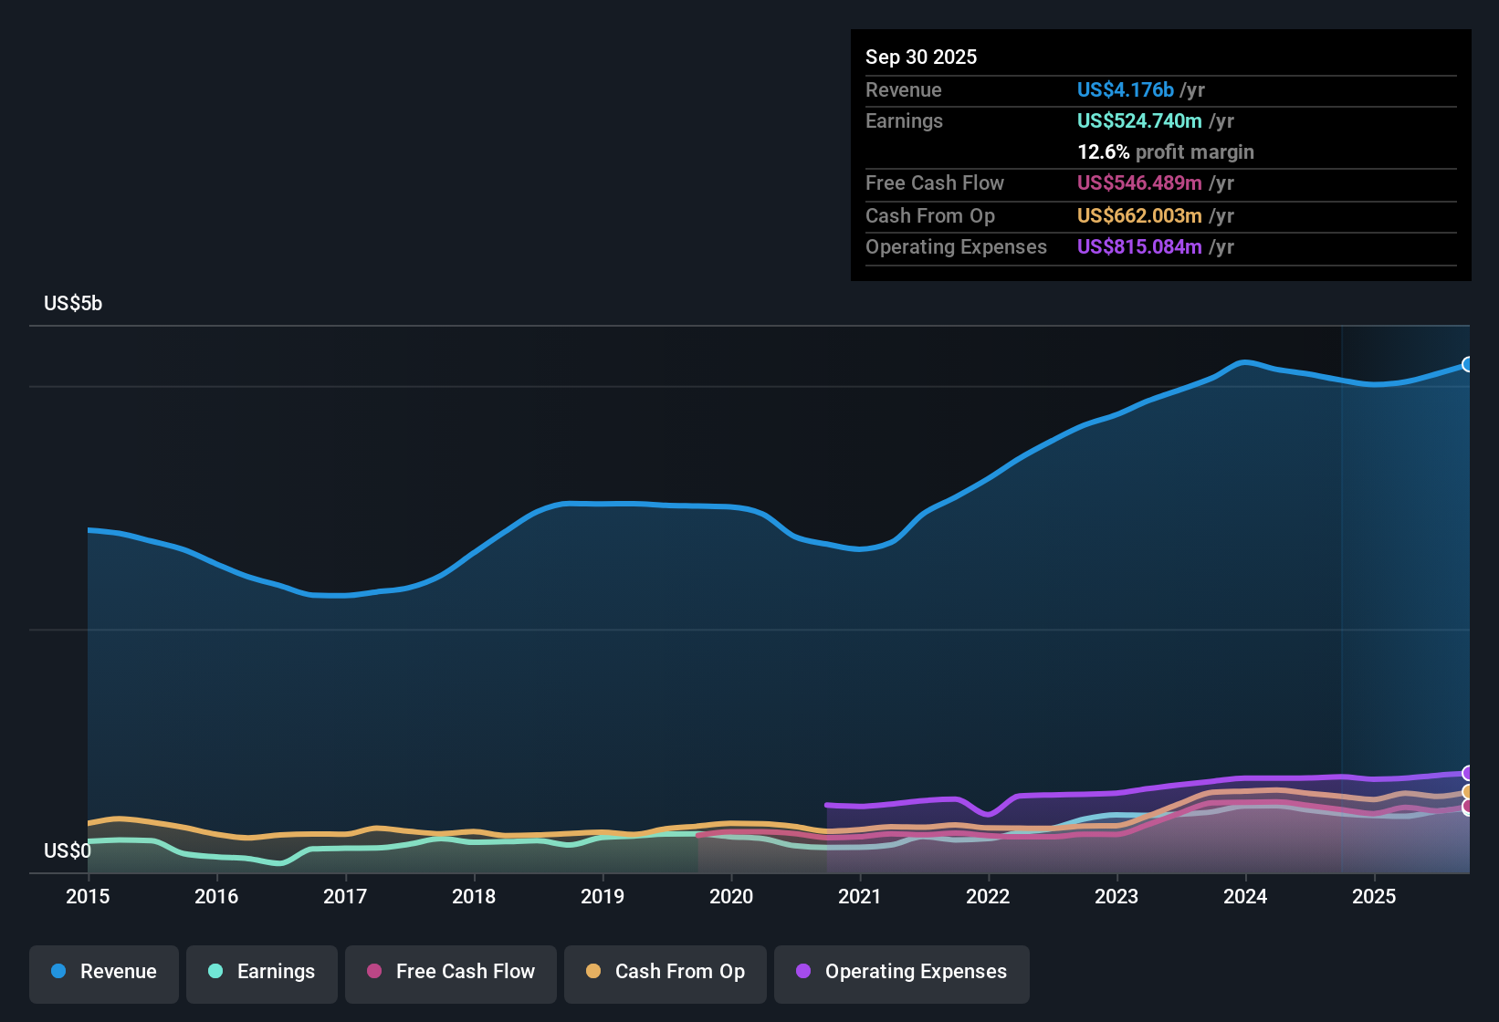This screenshot has height=1022, width=1499.
Task: Click the purple Operating Expenses legend dot
Action: click(802, 972)
